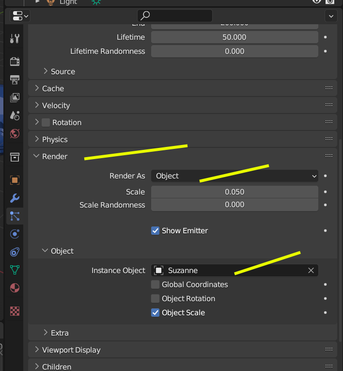Viewport: 343px width, 371px height.
Task: Open the Render As dropdown
Action: (x=234, y=176)
